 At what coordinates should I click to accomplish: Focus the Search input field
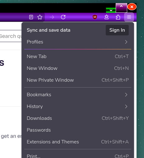[11, 36]
